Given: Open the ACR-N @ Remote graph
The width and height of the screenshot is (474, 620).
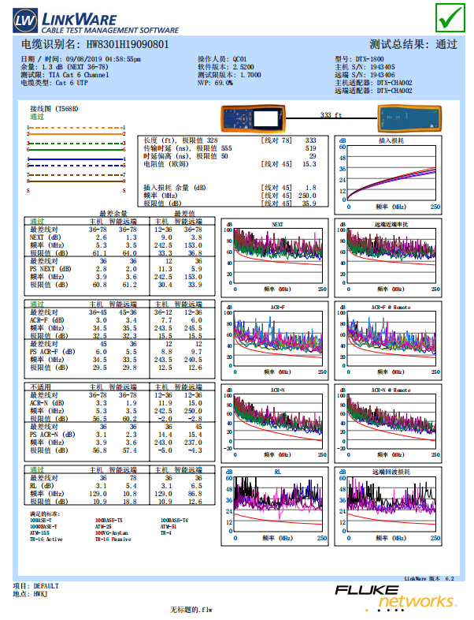Looking at the screenshot, I should click(388, 424).
